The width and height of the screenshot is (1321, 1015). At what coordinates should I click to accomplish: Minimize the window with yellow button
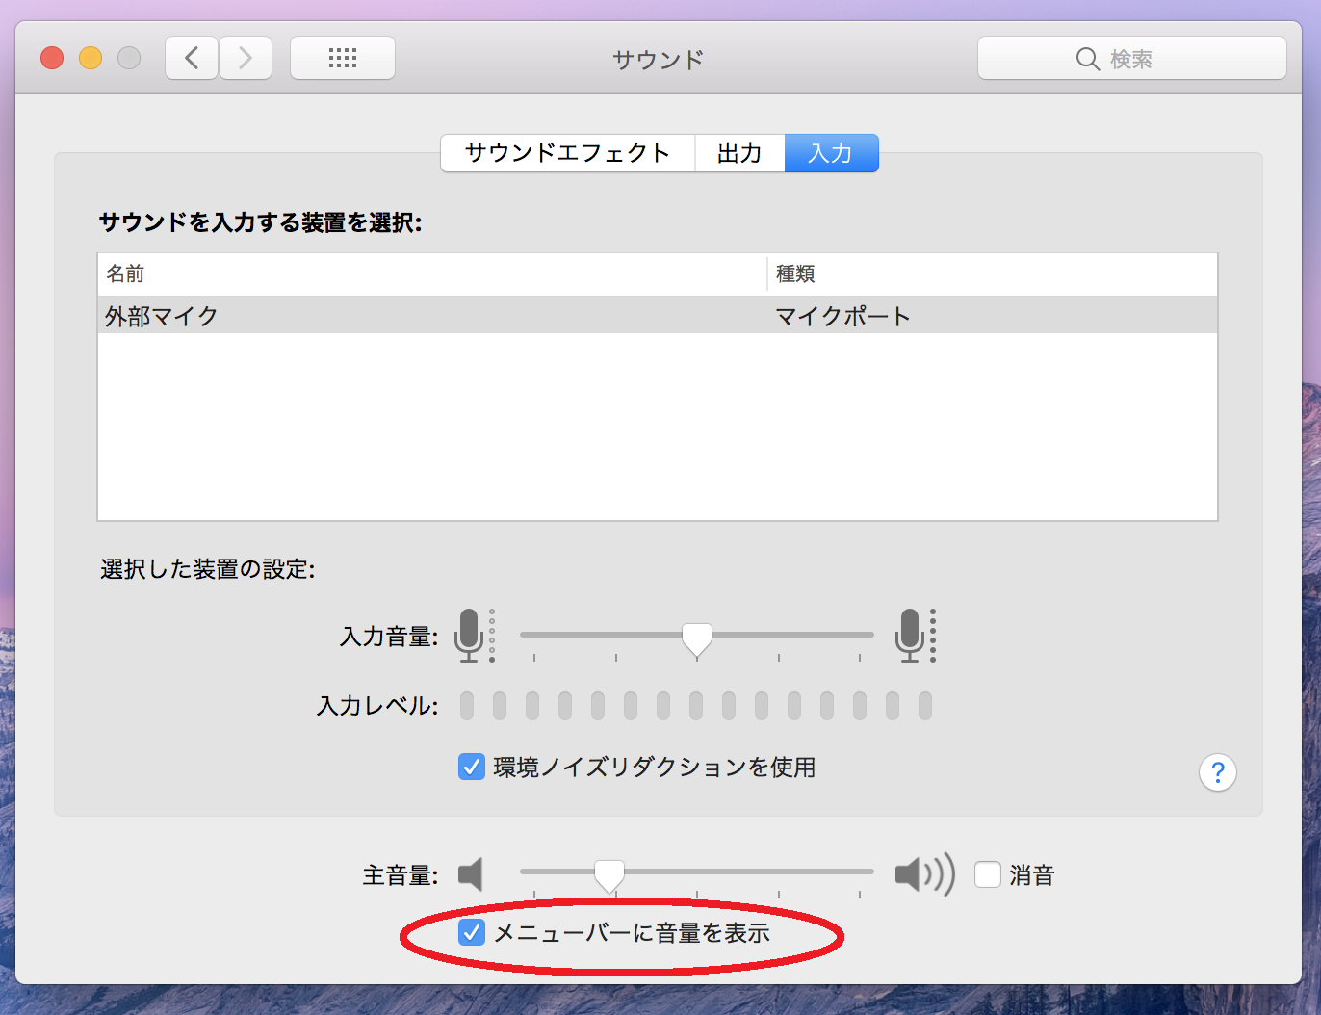[x=91, y=58]
